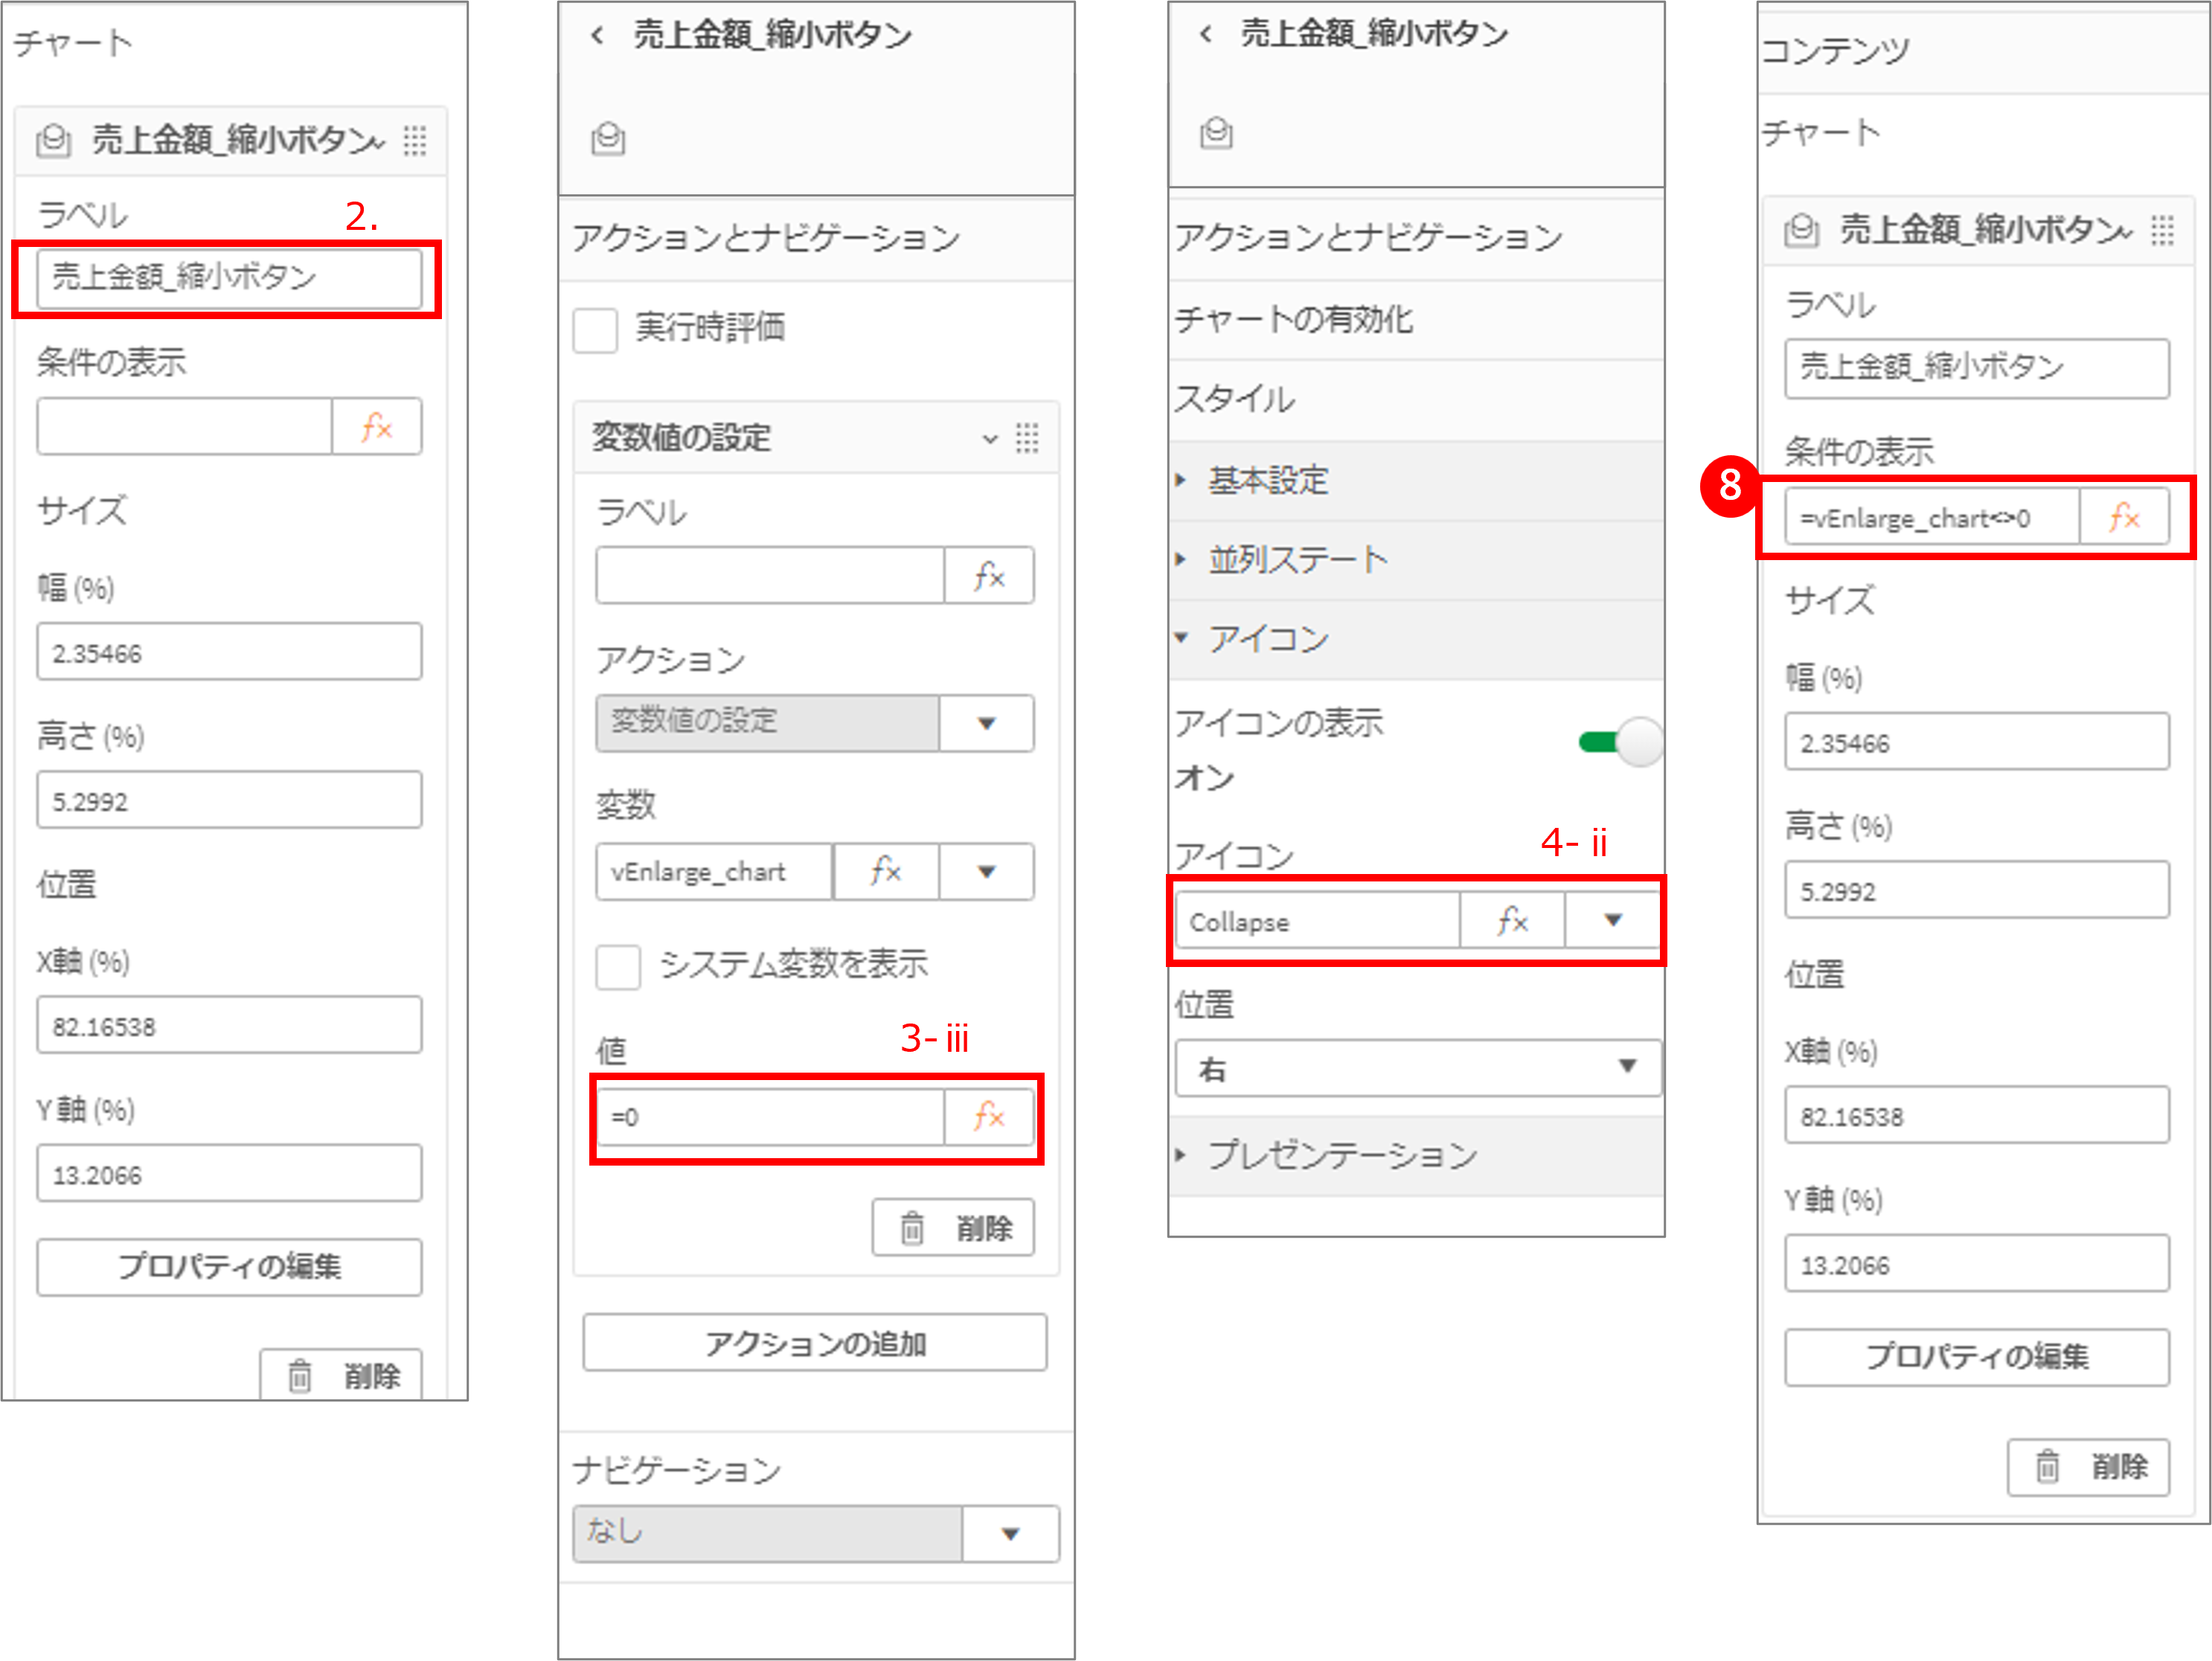The image size is (2212, 1661).
Task: Click the 削除 button in the コンテンツ panel
Action: [x=2089, y=1467]
